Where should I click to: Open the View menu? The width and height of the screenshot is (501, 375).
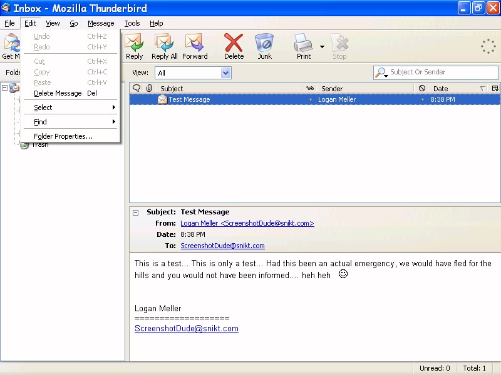(x=53, y=23)
